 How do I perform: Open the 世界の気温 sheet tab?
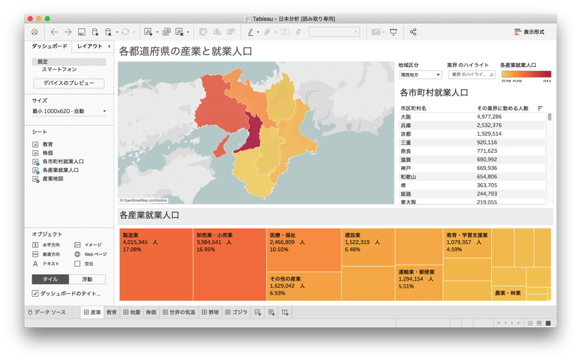[x=179, y=312]
